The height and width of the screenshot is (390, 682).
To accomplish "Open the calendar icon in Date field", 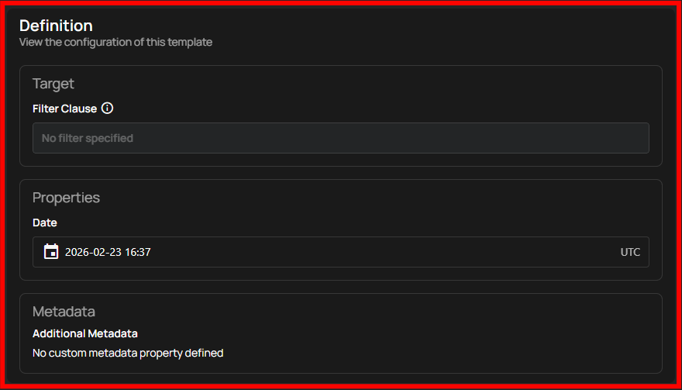I will tap(51, 252).
